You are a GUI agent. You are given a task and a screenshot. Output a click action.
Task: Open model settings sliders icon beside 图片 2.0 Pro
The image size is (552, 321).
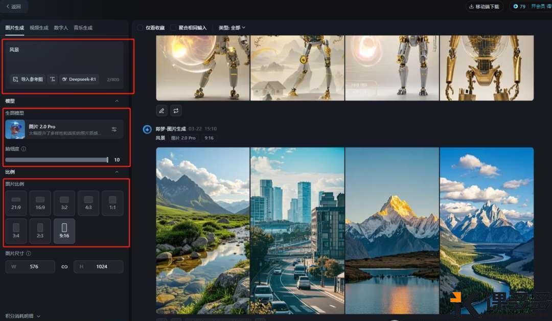pos(114,129)
